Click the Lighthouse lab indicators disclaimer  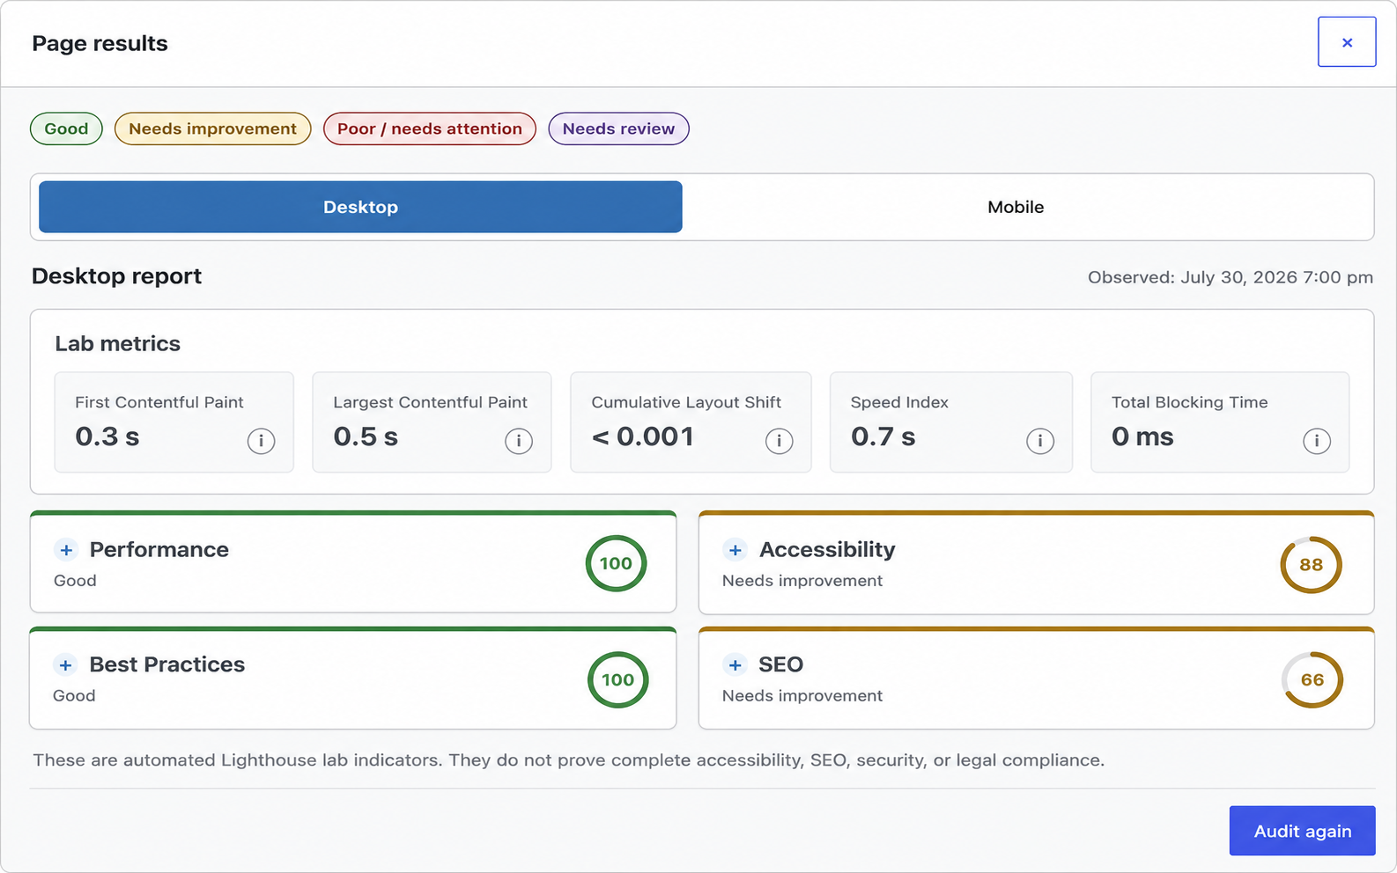(569, 760)
